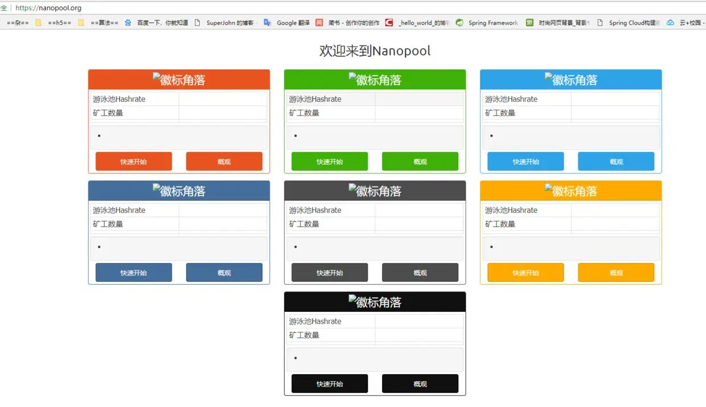The width and height of the screenshot is (706, 407).
Task: Click the dark gray 概观 button
Action: [420, 273]
